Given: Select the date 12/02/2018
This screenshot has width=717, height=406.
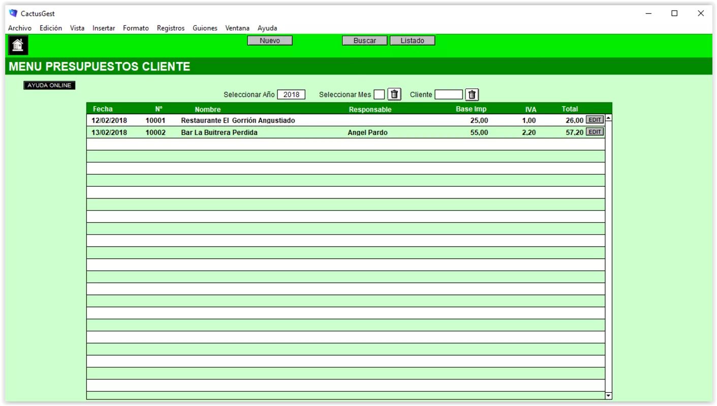Looking at the screenshot, I should (x=109, y=120).
